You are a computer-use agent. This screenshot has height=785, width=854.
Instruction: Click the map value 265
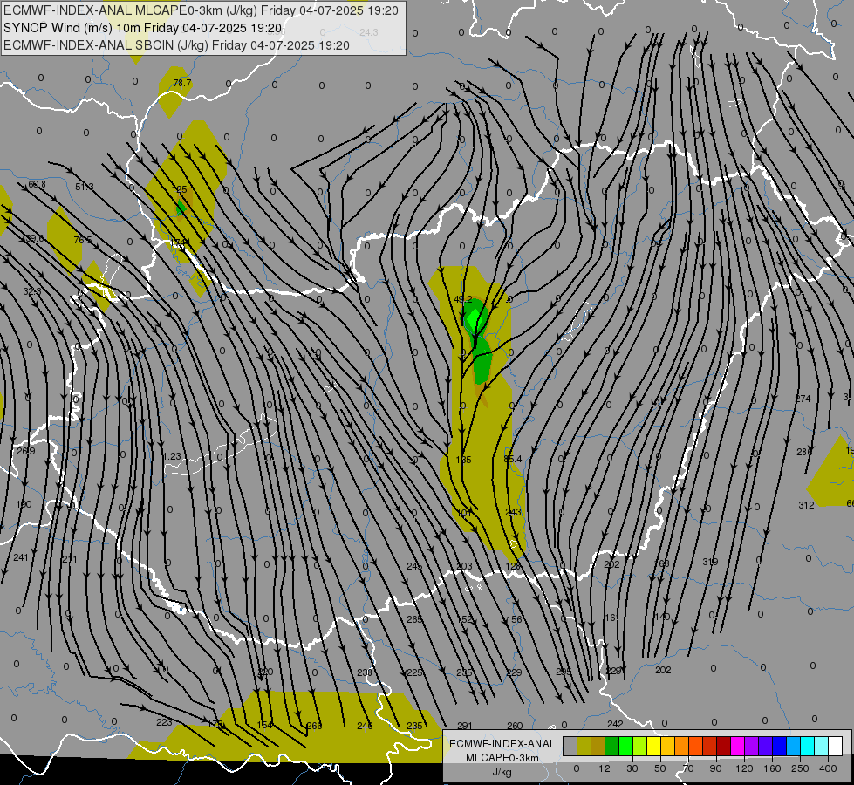point(414,619)
